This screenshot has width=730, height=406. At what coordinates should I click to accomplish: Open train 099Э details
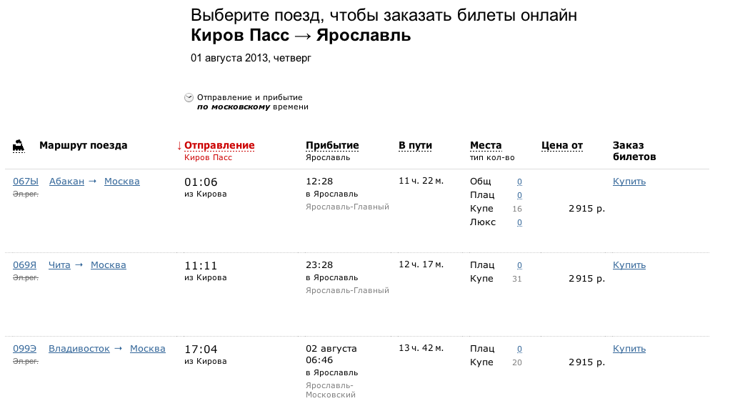click(x=25, y=349)
